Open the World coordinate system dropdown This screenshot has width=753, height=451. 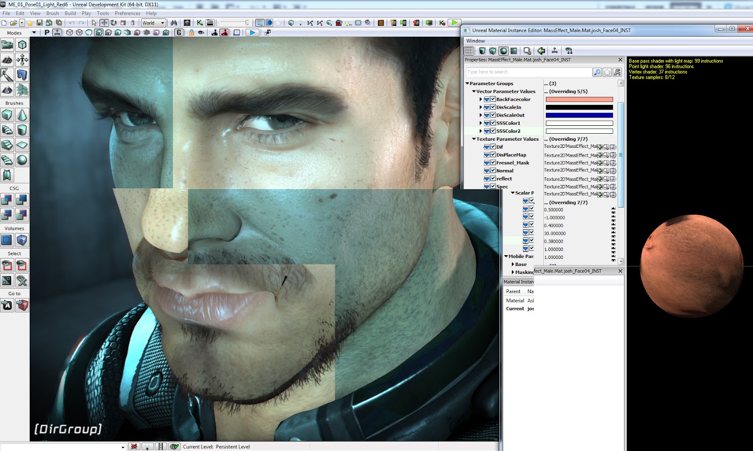pos(153,23)
